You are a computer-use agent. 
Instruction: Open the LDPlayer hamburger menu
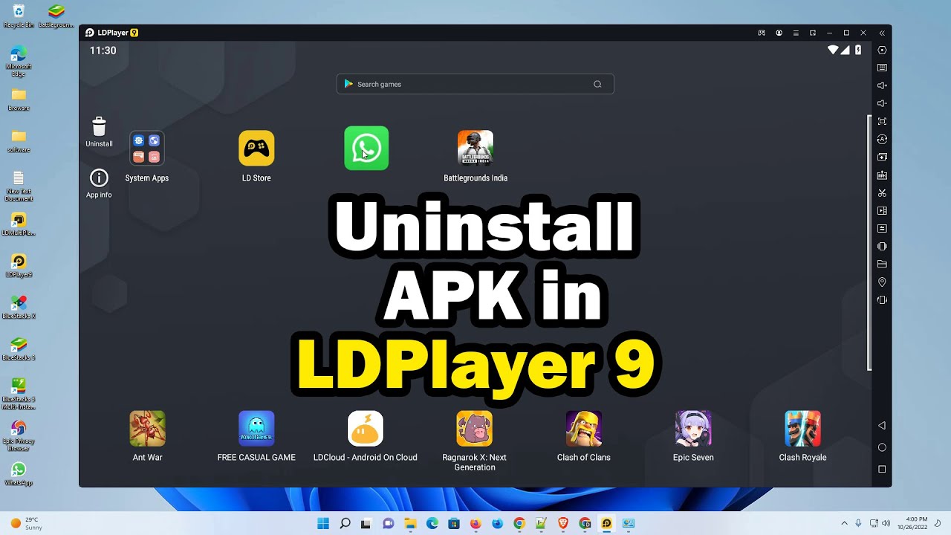coord(796,33)
